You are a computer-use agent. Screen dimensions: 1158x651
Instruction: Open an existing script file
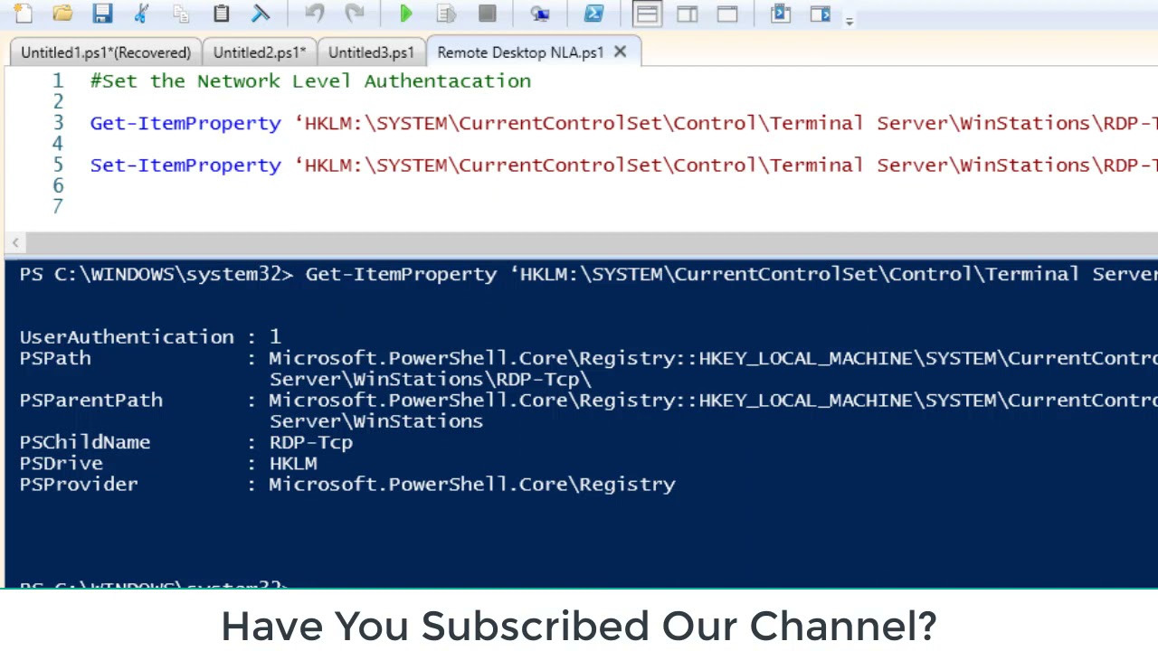[x=62, y=14]
